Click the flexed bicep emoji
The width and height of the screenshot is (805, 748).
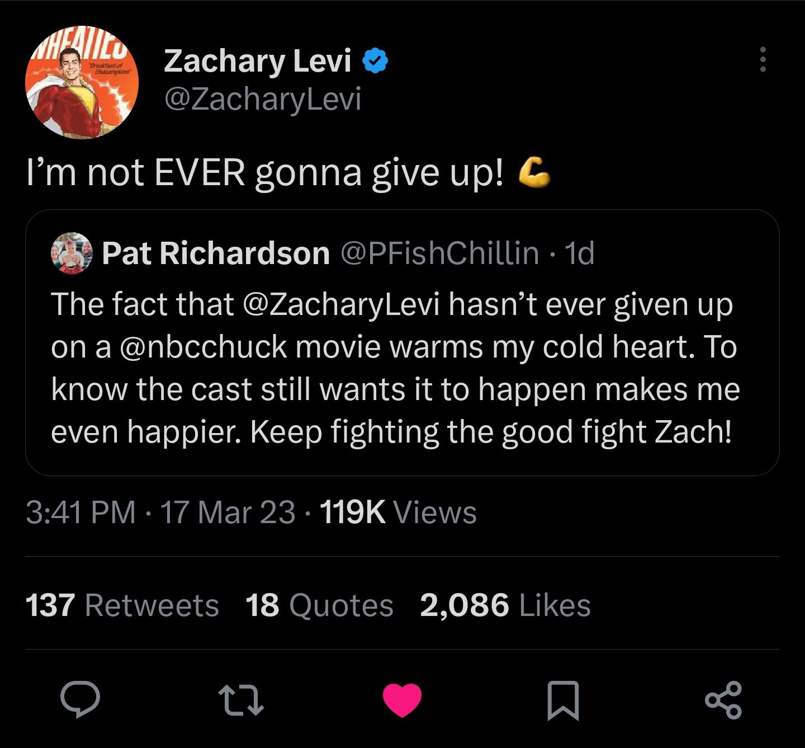pyautogui.click(x=534, y=172)
